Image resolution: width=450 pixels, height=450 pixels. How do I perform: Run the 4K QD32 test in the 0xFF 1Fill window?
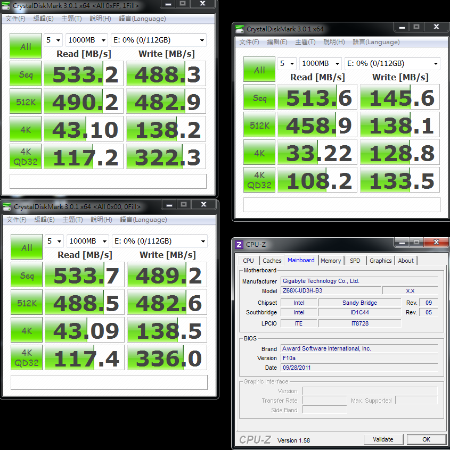26,156
